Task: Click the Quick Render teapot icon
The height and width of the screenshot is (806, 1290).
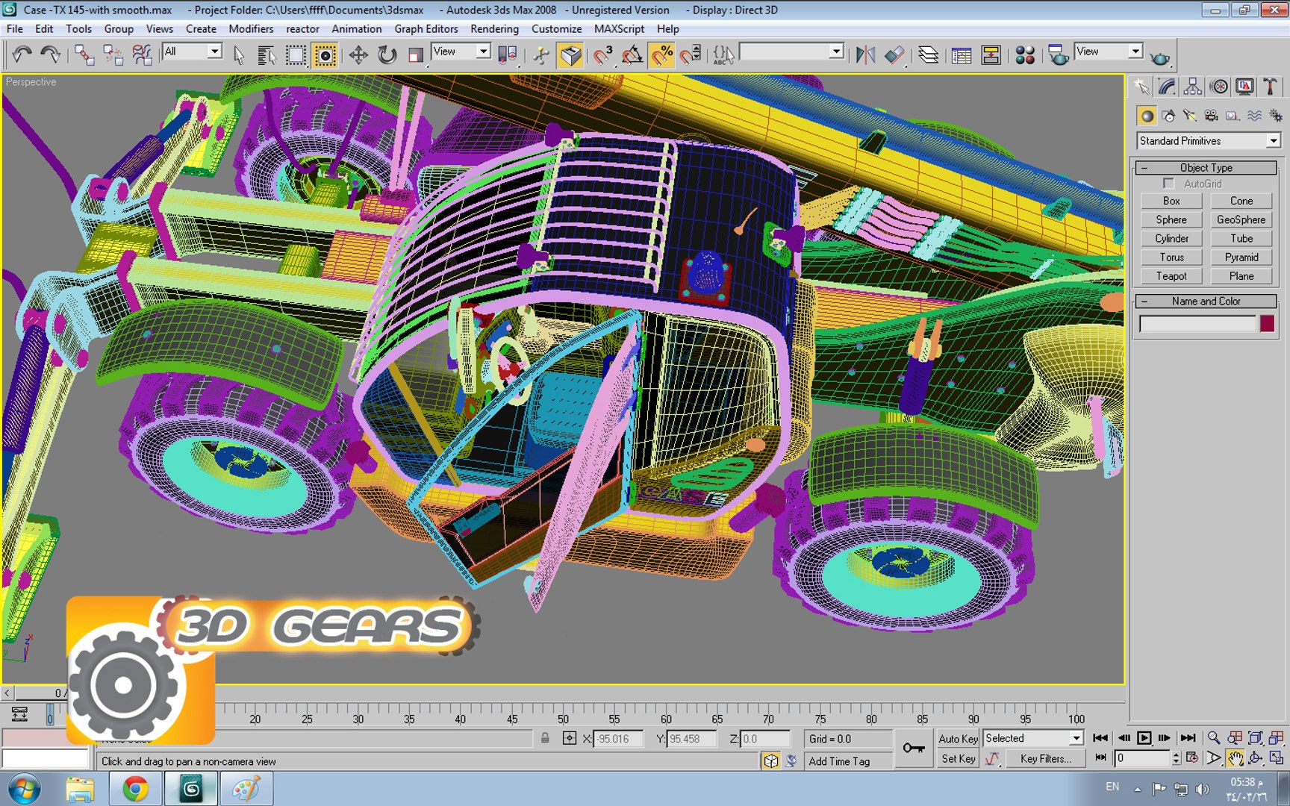Action: click(x=1159, y=57)
